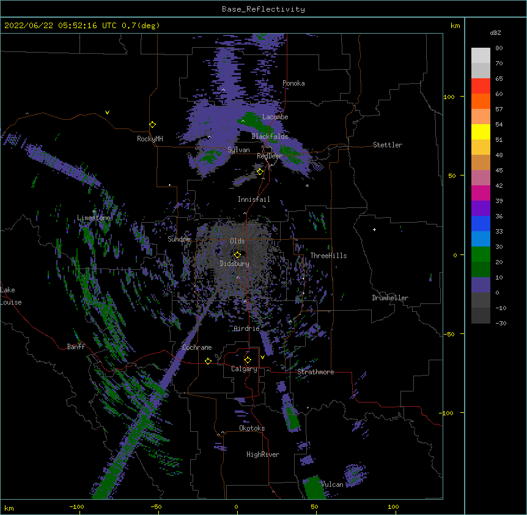Click the green echo patch beside Vulcan
Image resolution: width=527 pixels, height=515 pixels.
point(314,487)
